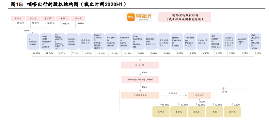
Task: Select the pink 朱敏 box at top
Action: point(63,18)
